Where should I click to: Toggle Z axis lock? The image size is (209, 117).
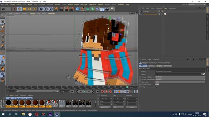point(51,9)
